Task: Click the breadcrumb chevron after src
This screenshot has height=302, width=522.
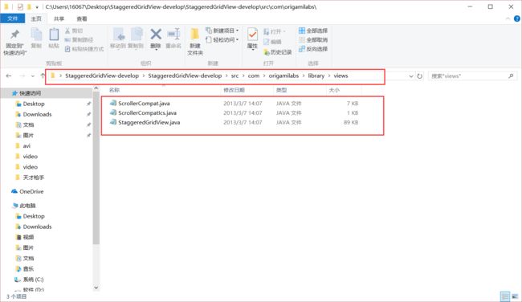Action: pos(243,76)
